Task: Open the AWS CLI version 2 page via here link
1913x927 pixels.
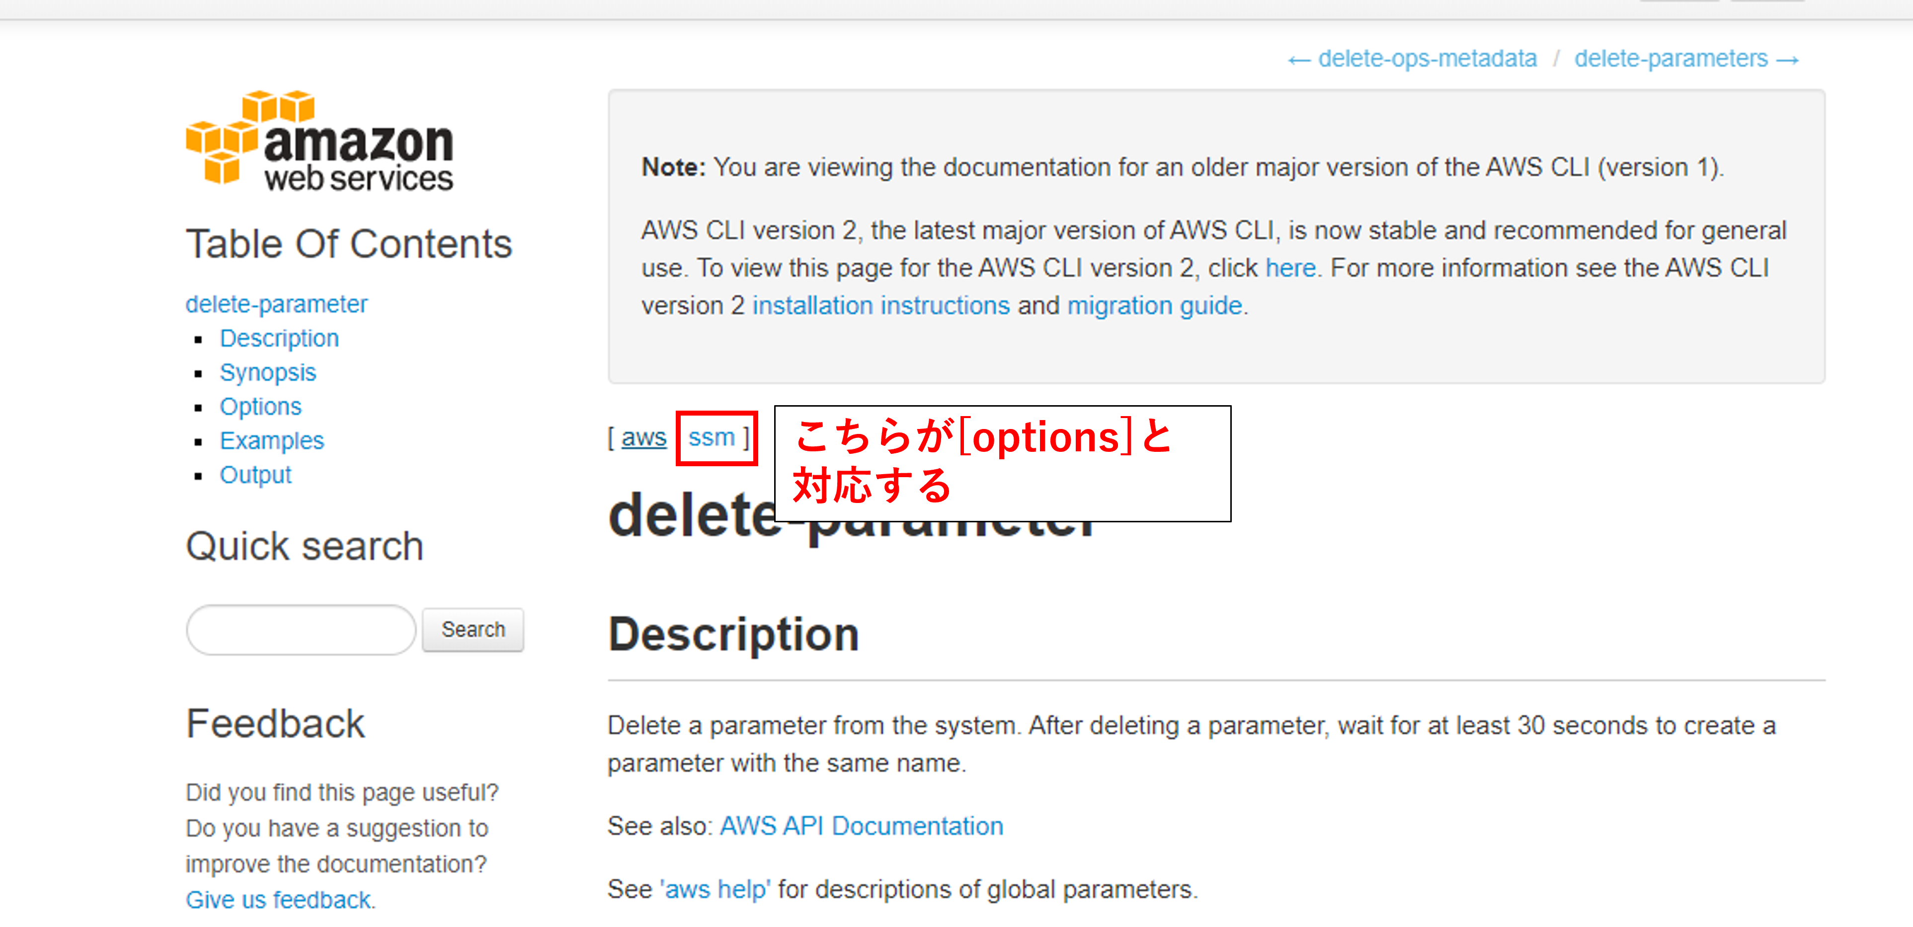Action: (1290, 267)
